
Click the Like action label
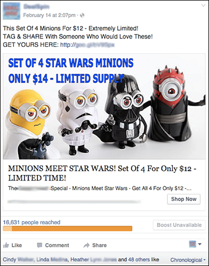pyautogui.click(x=17, y=245)
